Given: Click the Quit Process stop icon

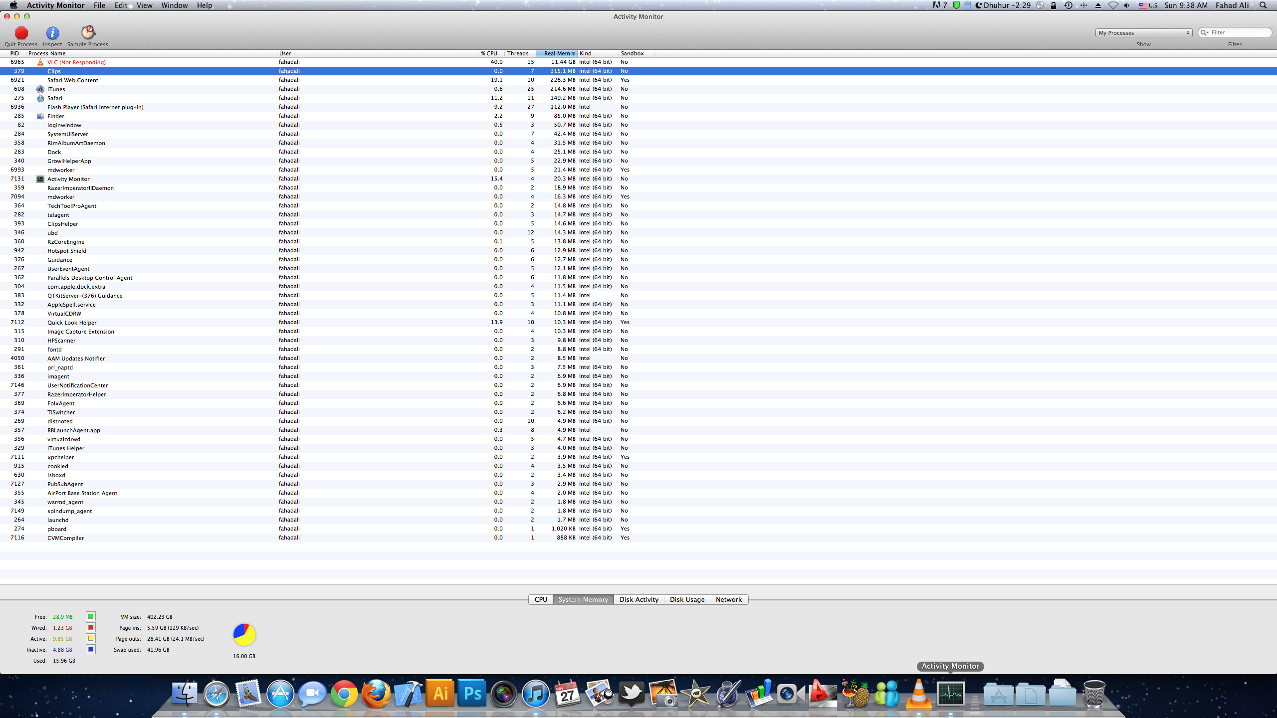Looking at the screenshot, I should pyautogui.click(x=21, y=33).
